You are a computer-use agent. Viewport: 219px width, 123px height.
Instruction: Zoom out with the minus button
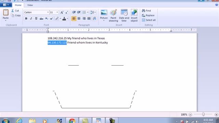(x=190, y=115)
